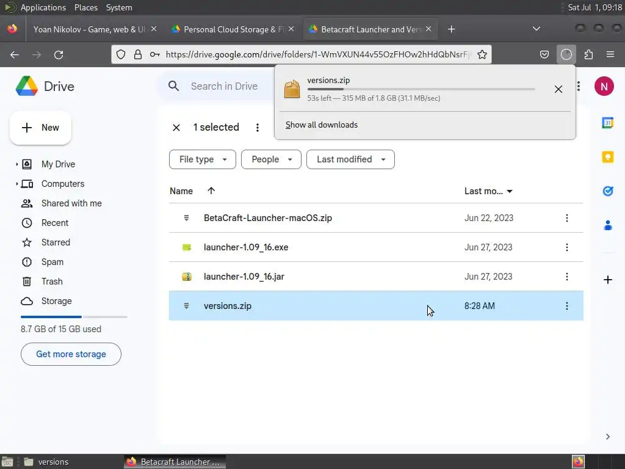Open the Storage section
Viewport: 625px width, 469px height.
click(56, 301)
